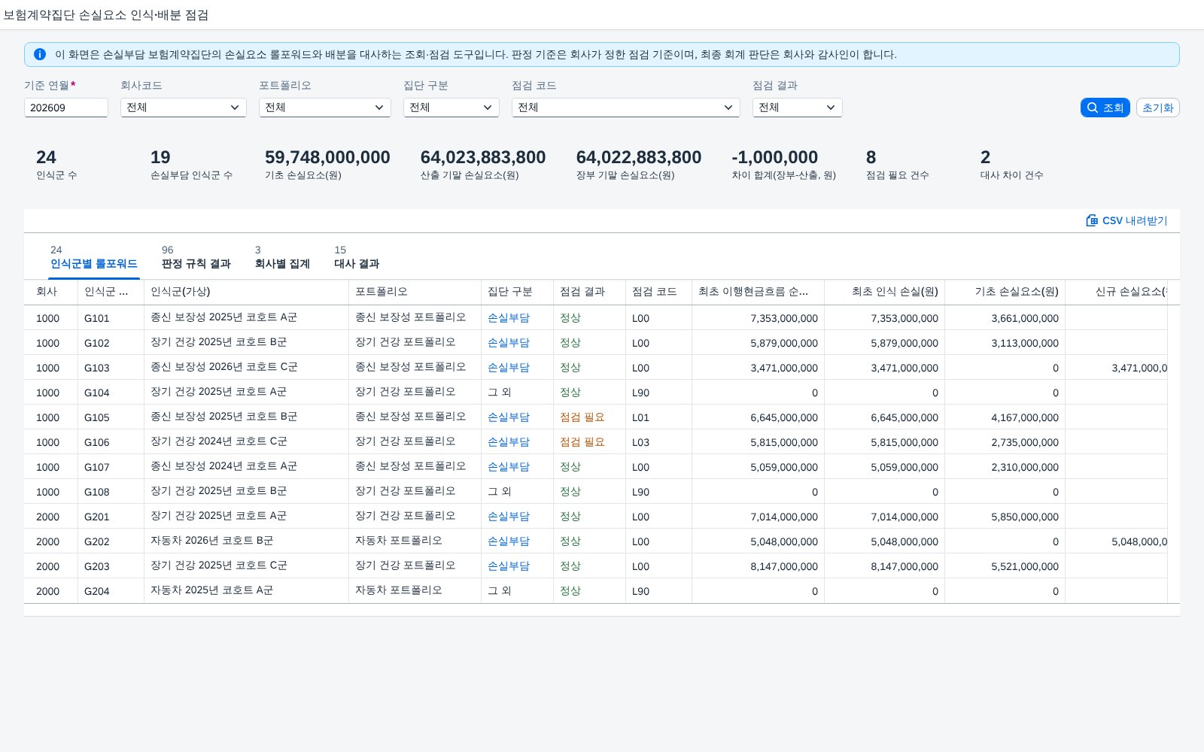Viewport: 1204px width, 752px height.
Task: Click the 손실부담 link in row G202
Action: (509, 541)
